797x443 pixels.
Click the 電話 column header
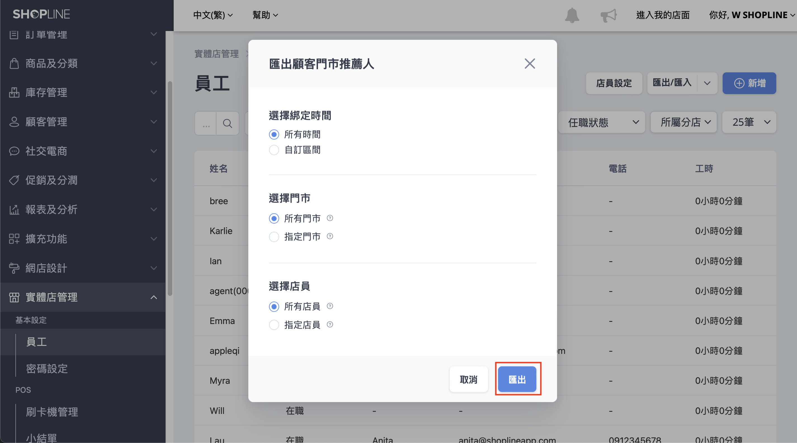point(617,168)
